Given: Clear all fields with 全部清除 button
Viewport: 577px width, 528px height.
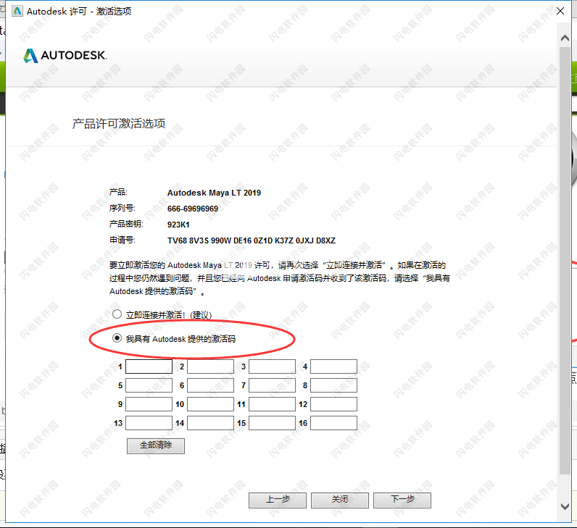Looking at the screenshot, I should [x=156, y=445].
